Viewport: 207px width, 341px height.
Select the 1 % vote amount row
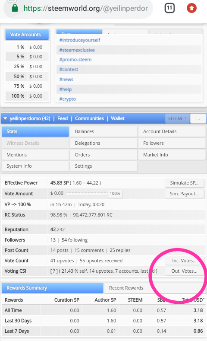point(27,47)
